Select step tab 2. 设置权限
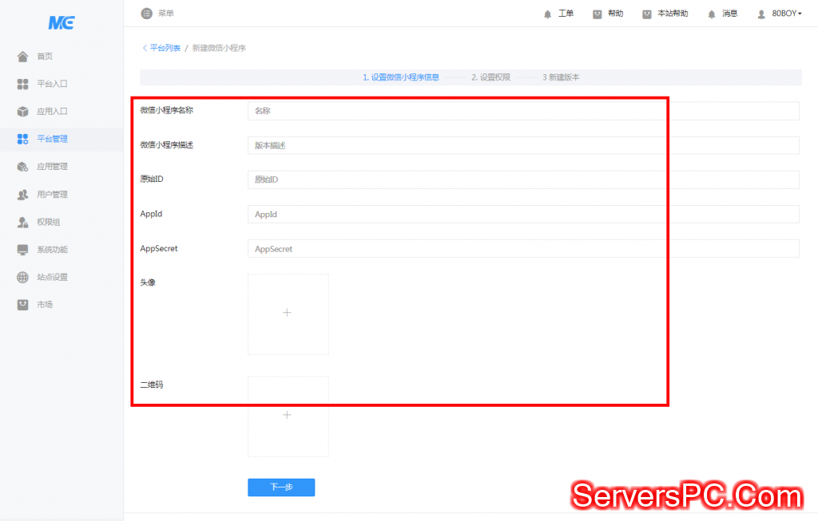The width and height of the screenshot is (818, 521). [x=490, y=77]
